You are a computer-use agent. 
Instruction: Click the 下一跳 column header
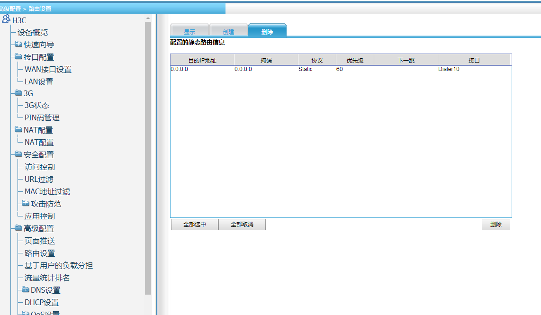pos(406,60)
